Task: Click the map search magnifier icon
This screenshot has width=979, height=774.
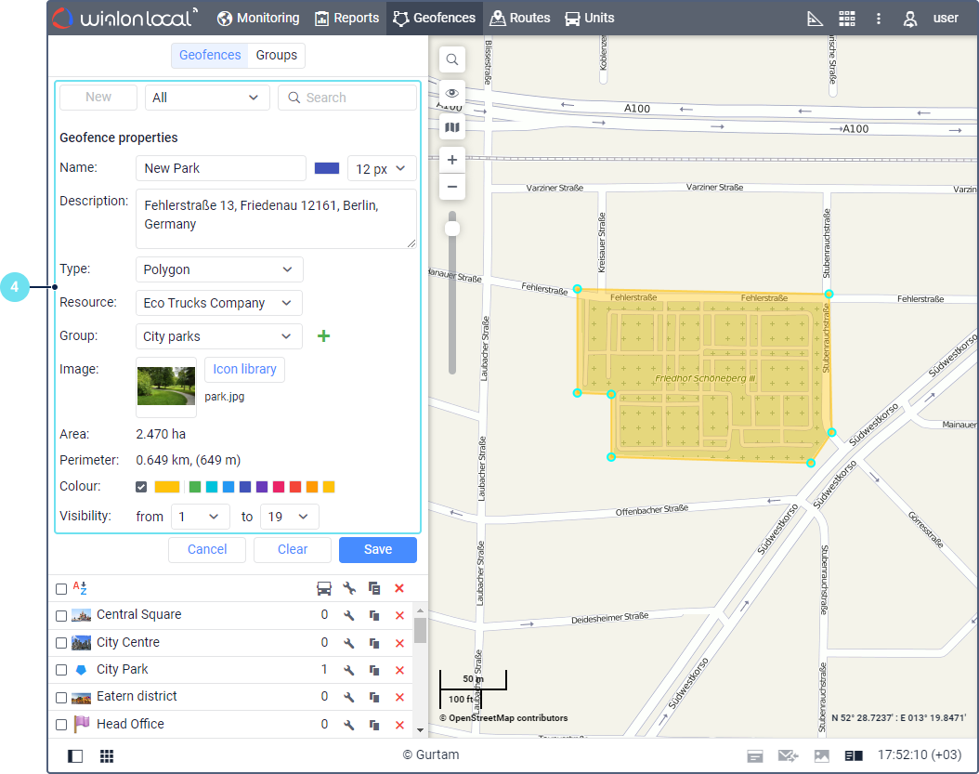Action: click(452, 60)
